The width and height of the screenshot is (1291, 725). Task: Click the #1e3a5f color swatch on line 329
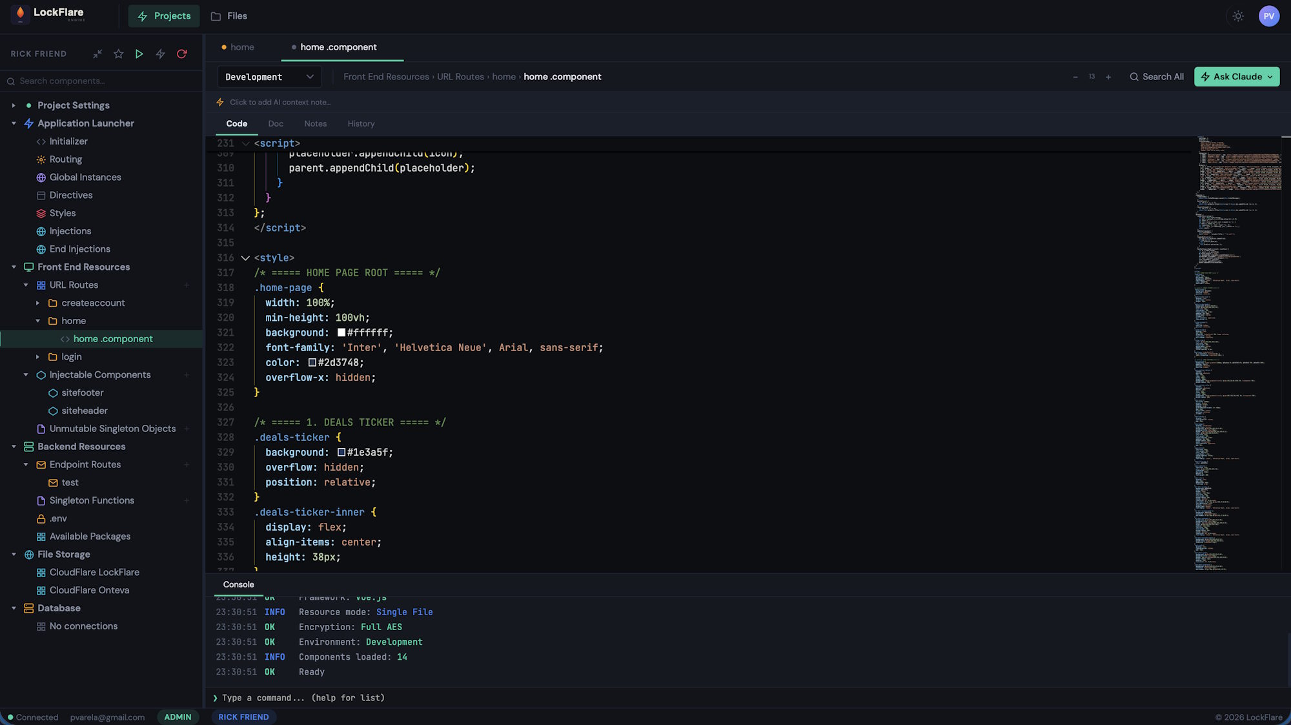point(341,453)
